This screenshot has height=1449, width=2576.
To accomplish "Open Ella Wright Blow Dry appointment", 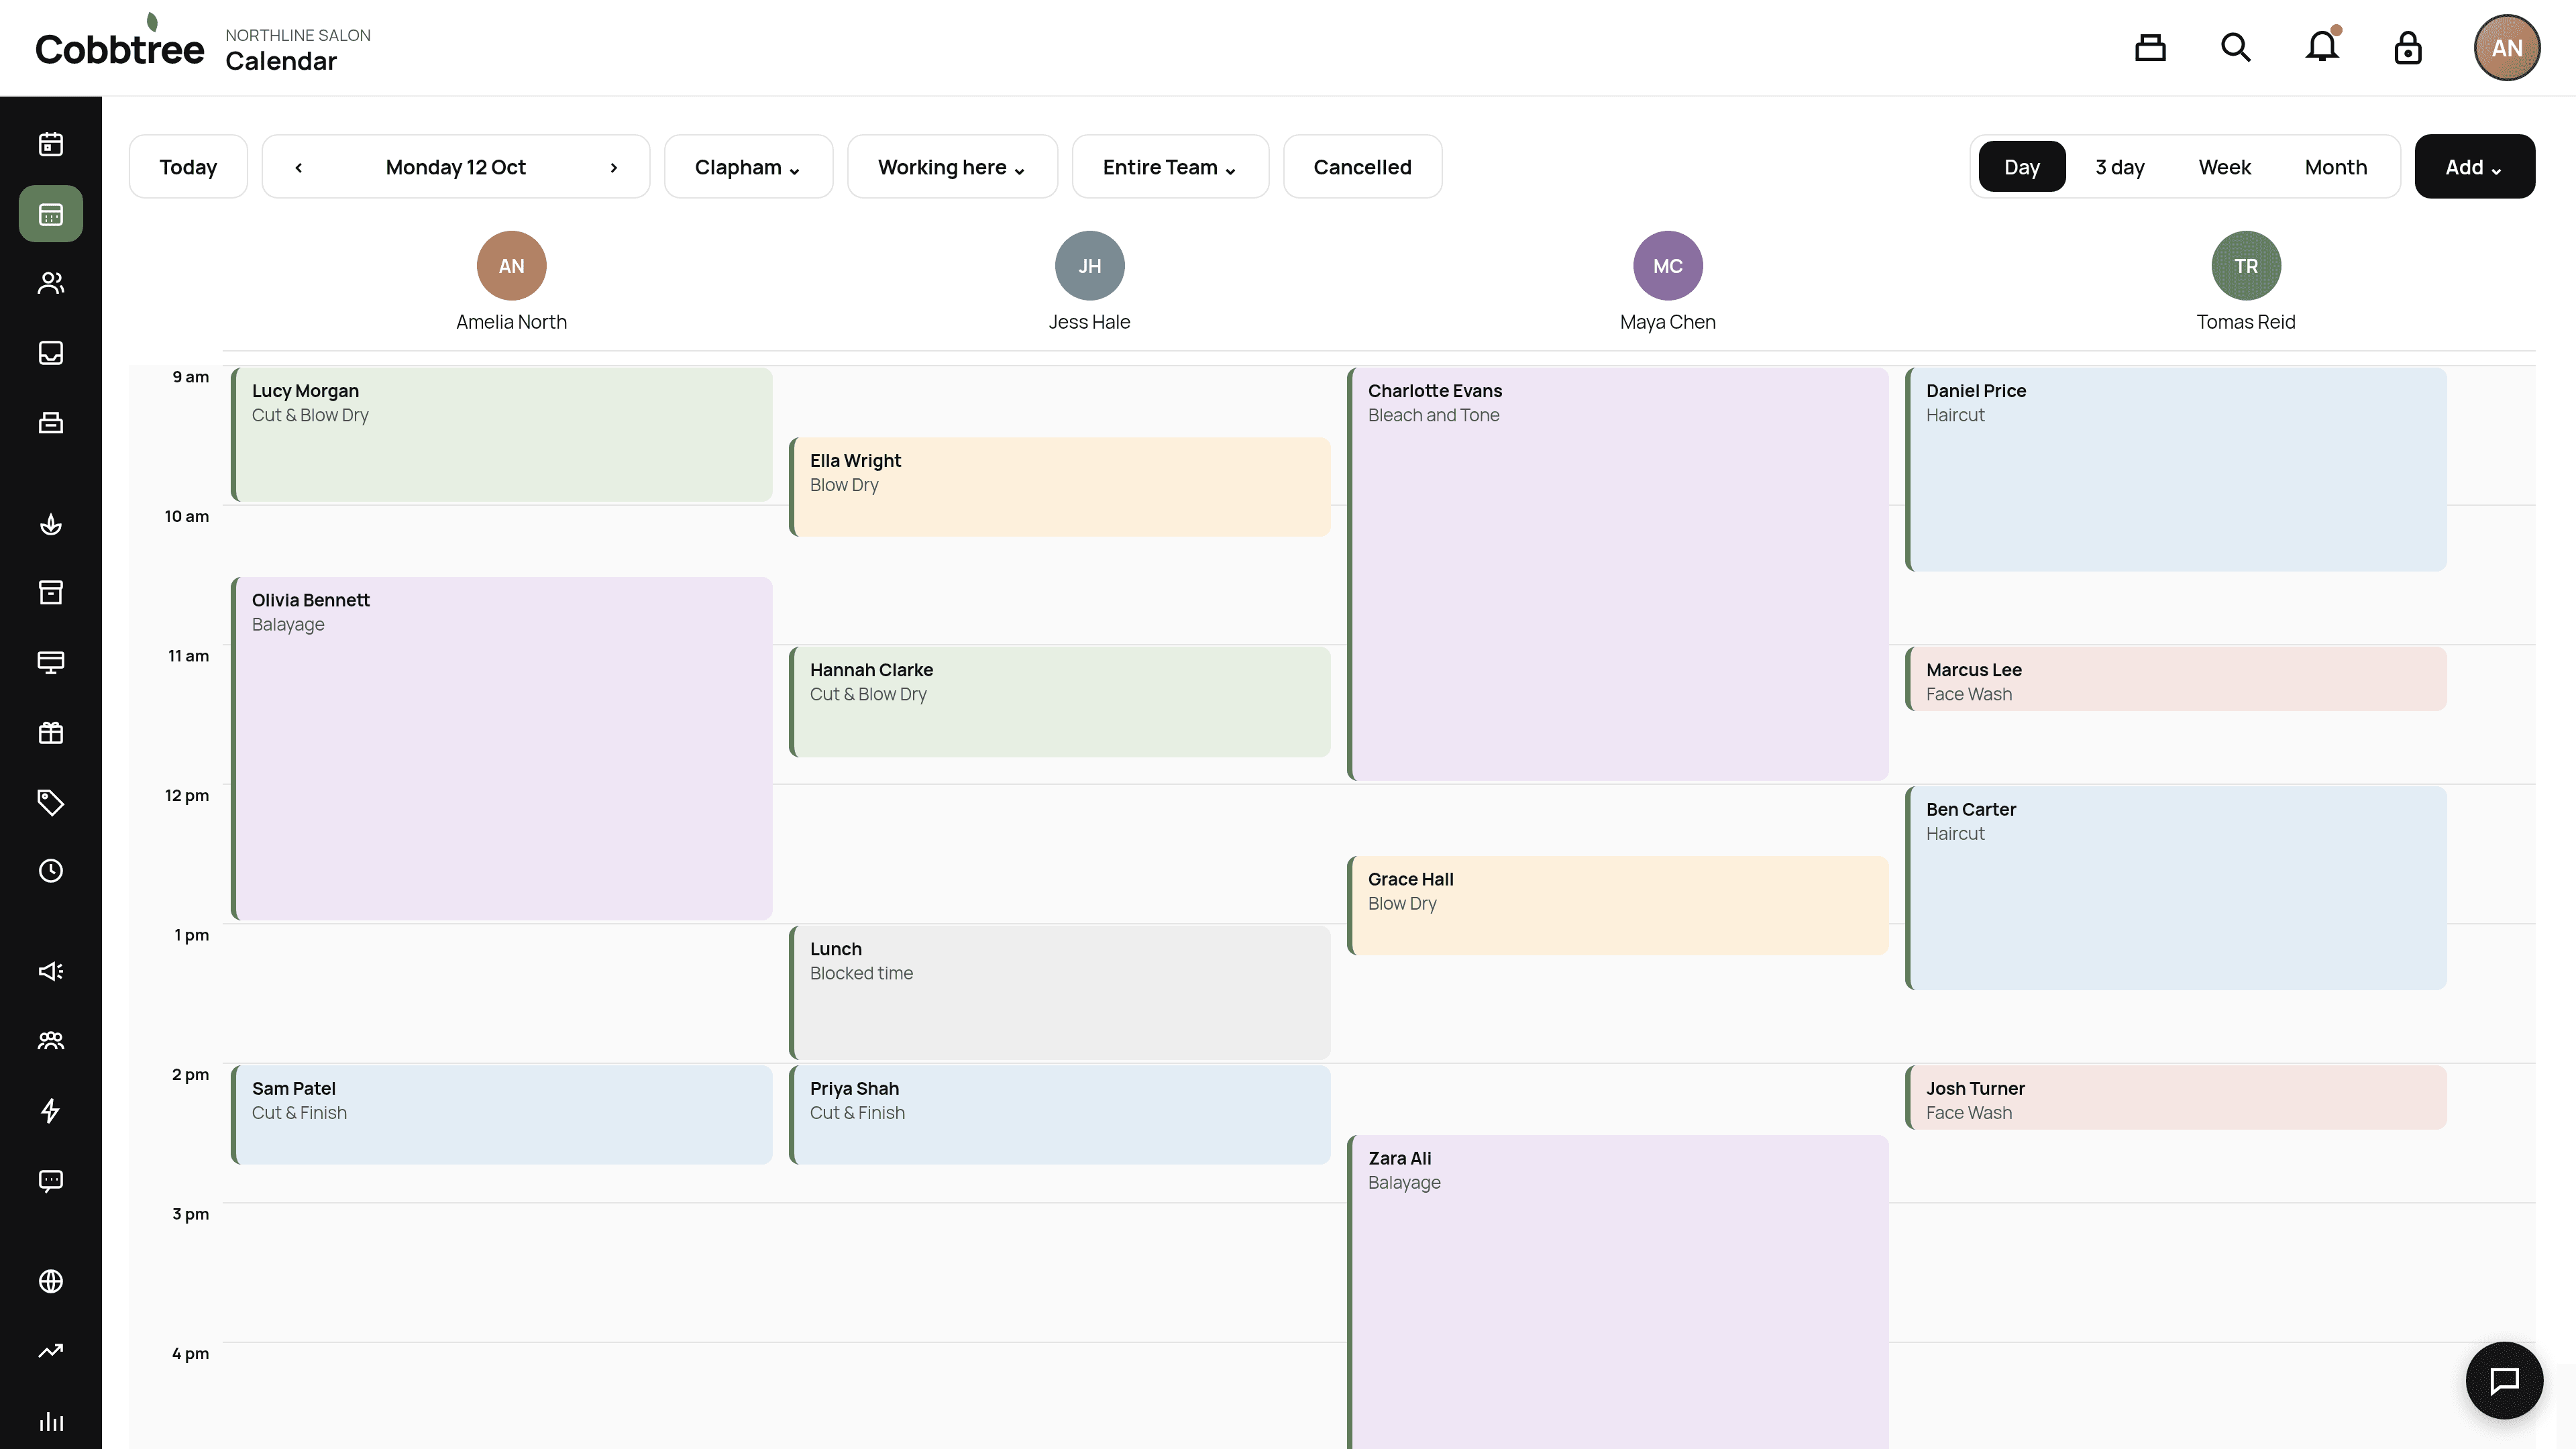I will click(1060, 487).
